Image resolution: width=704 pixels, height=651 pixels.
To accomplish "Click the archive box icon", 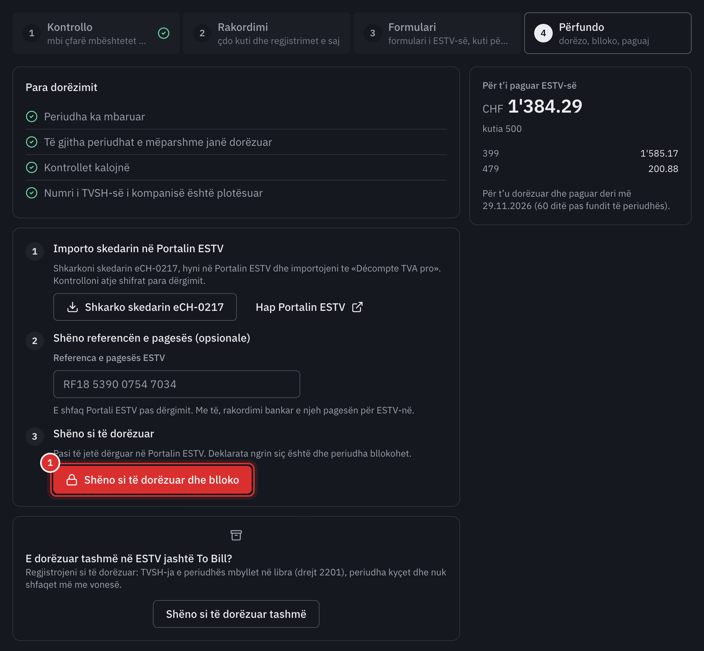I will click(236, 535).
